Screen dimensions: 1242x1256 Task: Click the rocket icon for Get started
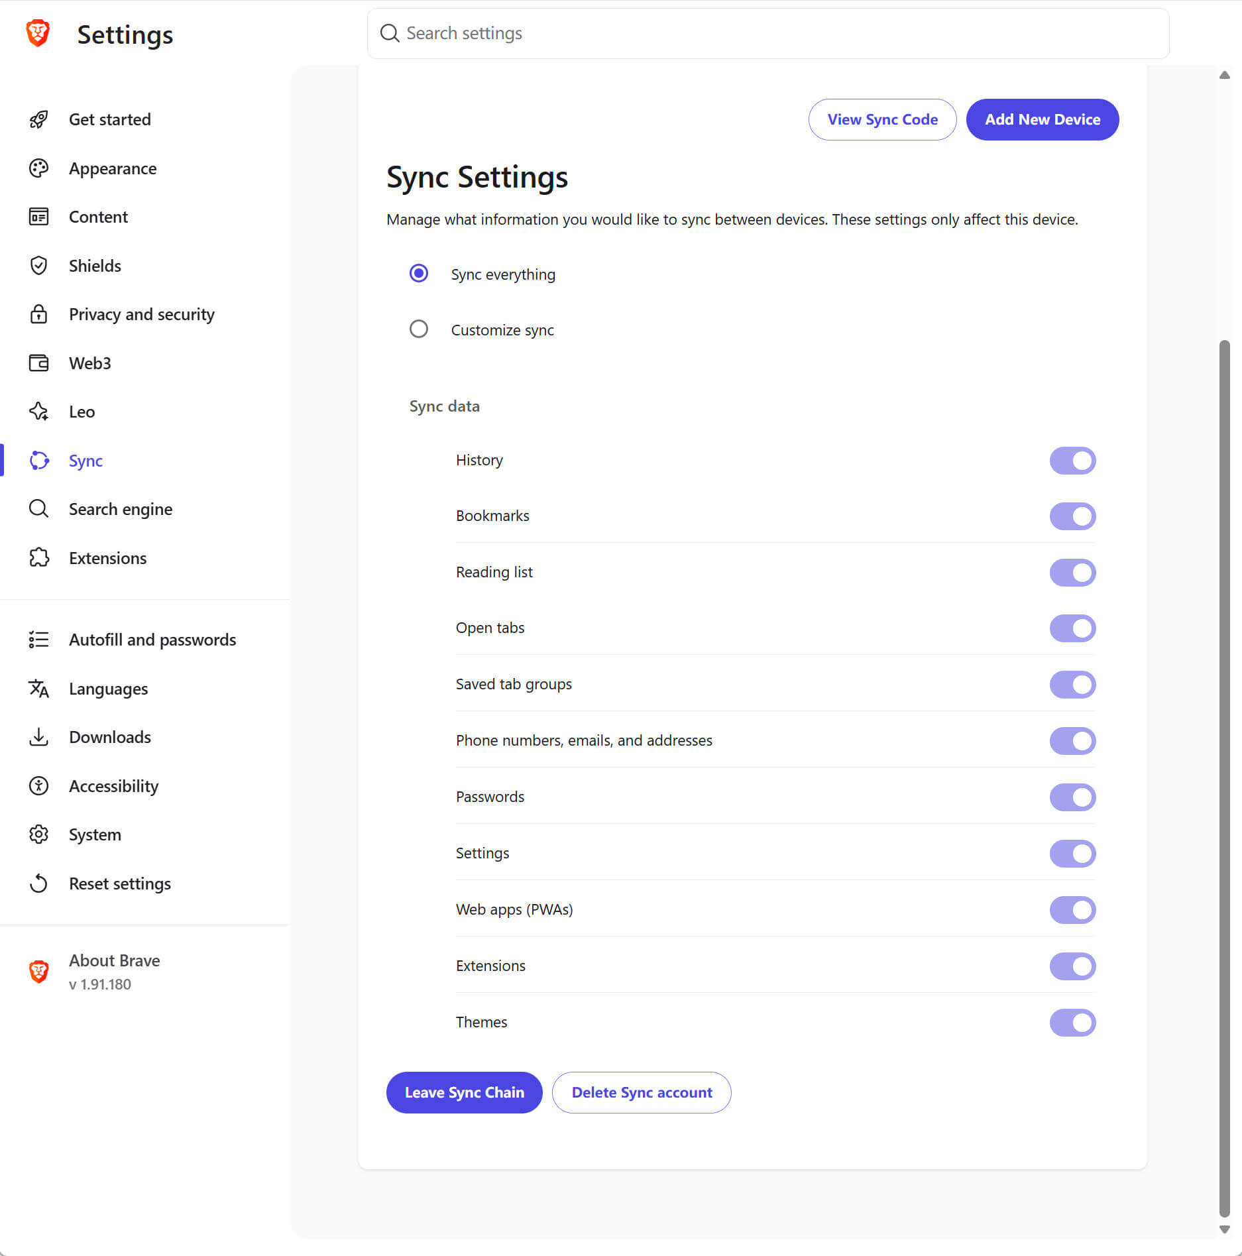38,119
